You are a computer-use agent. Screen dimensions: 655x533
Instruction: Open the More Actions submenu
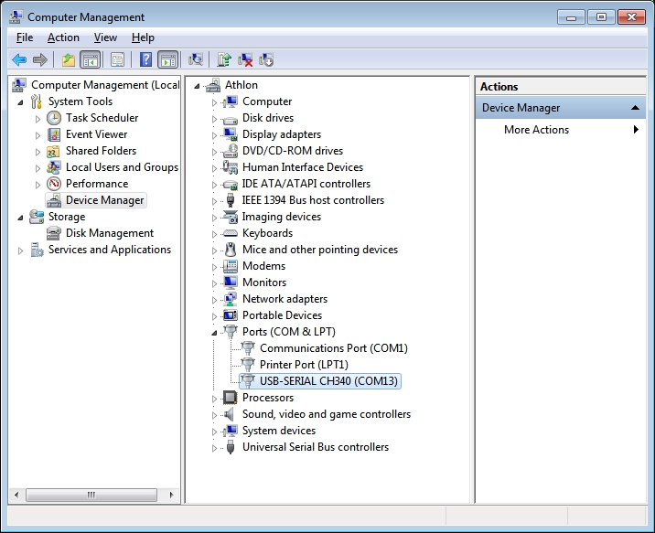[x=536, y=130]
